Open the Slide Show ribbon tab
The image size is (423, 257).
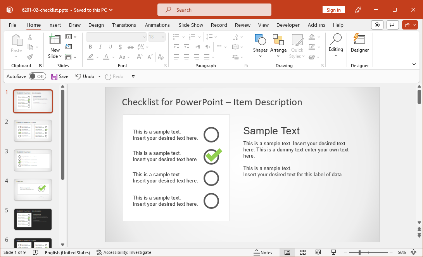coord(191,25)
